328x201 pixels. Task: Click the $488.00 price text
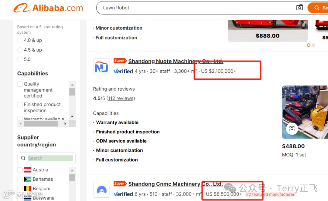tap(293, 146)
